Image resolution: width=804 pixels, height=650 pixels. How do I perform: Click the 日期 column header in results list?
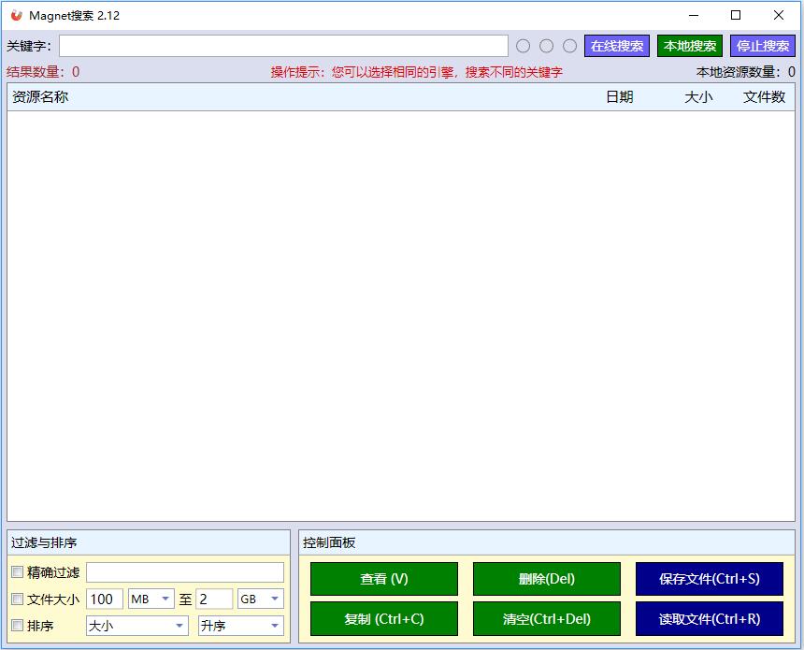tap(621, 96)
